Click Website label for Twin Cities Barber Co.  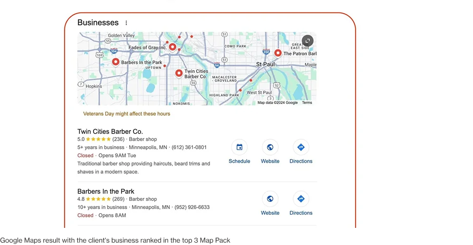tap(270, 161)
